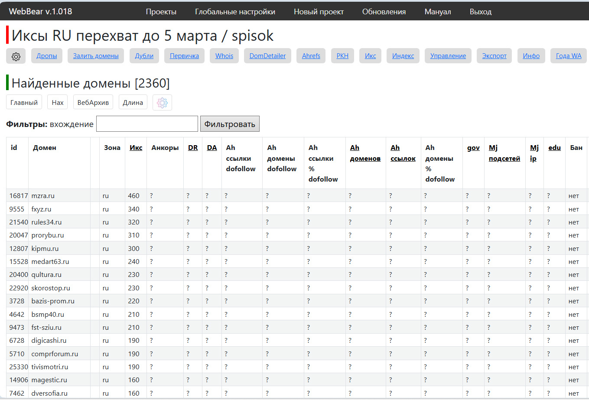The width and height of the screenshot is (589, 400).
Task: Click the gray gear settings icon
Action: click(16, 56)
